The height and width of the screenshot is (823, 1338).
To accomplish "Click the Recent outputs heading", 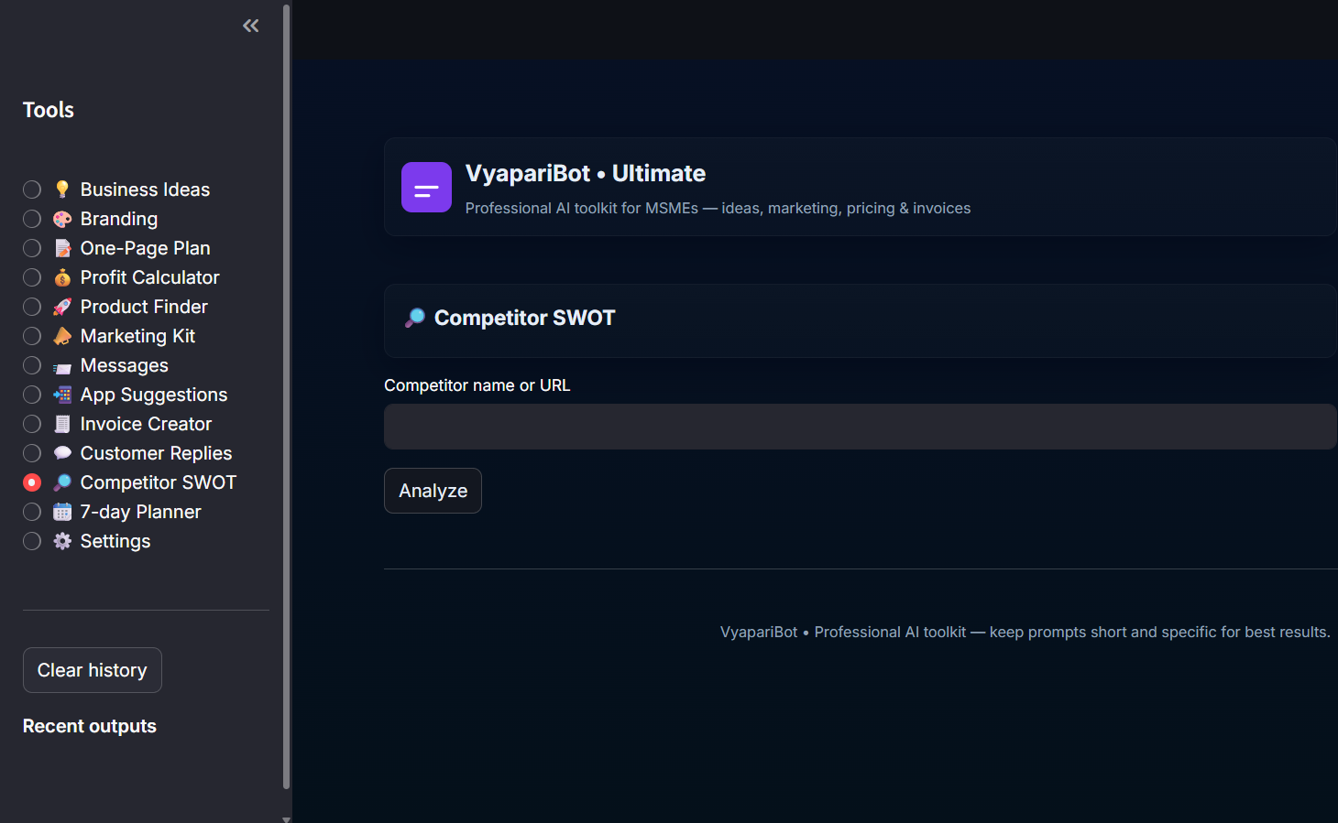I will tap(90, 726).
